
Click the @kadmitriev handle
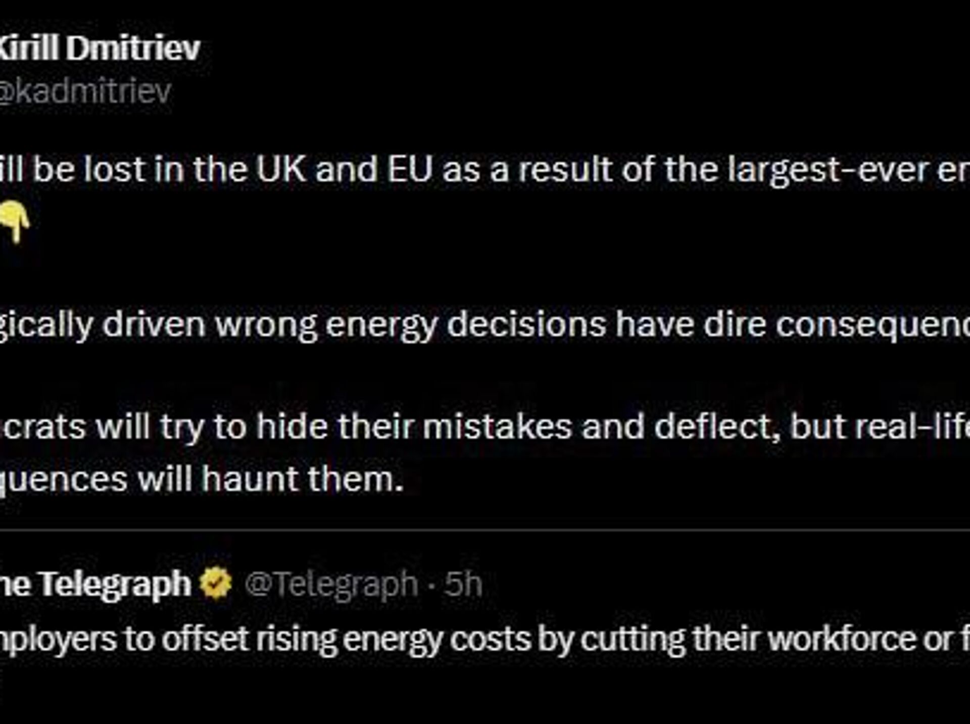pos(86,92)
